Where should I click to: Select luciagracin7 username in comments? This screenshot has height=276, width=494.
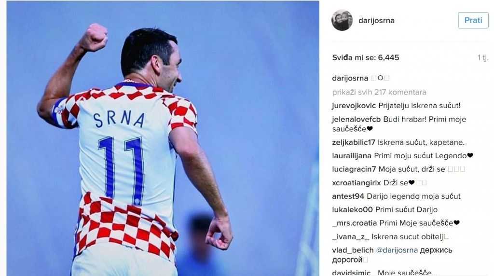[x=354, y=169]
